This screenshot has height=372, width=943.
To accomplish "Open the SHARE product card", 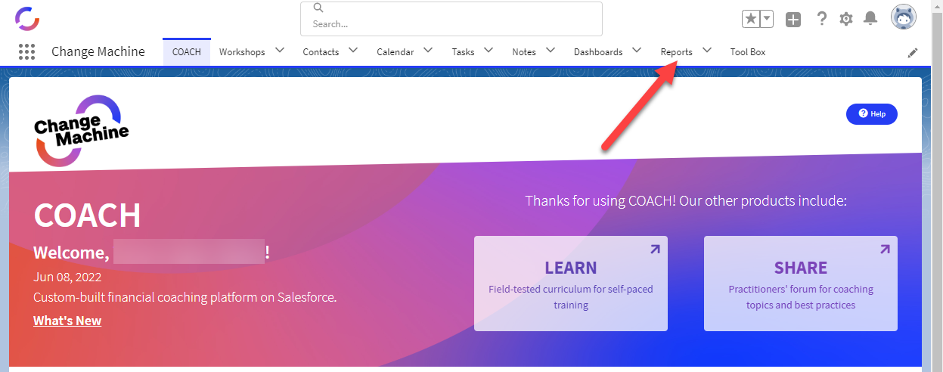I will 801,284.
